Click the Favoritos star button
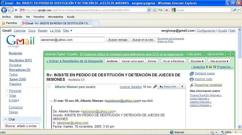The image size is (242, 135). coord(9,23)
